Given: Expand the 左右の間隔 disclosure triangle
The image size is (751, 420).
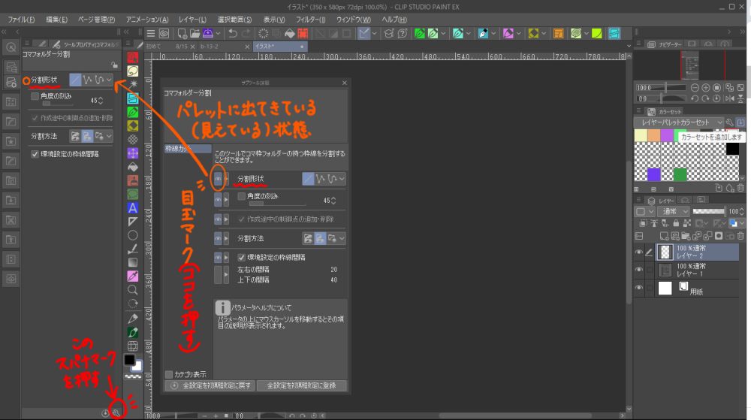Looking at the screenshot, I should [x=226, y=274].
